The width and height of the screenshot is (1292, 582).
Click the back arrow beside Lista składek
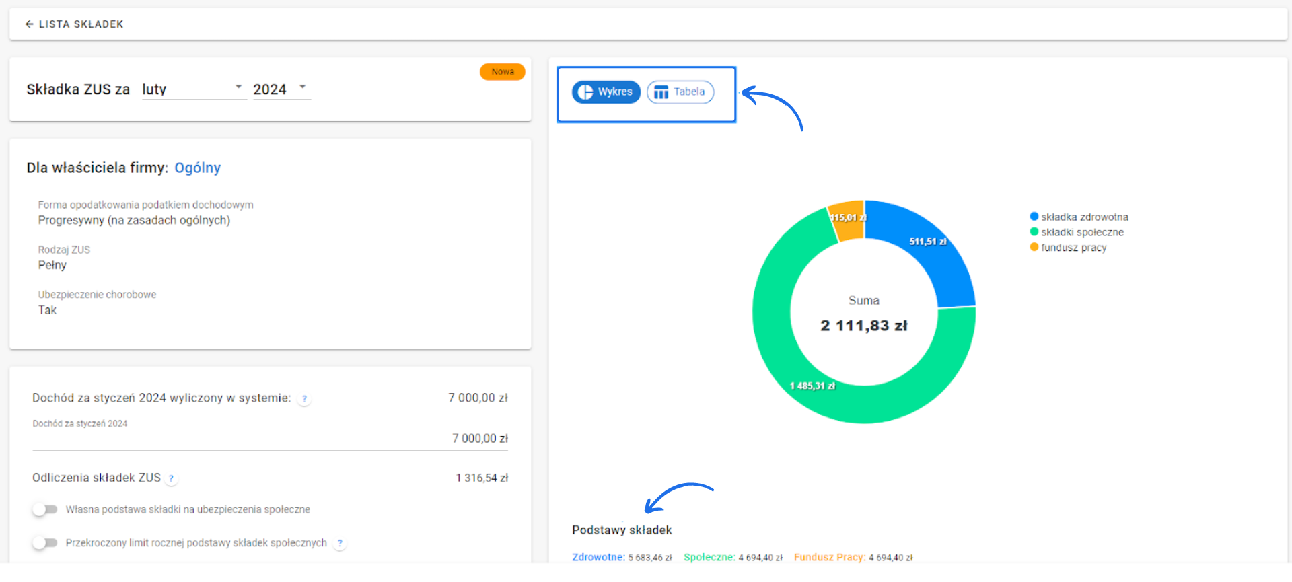coord(29,24)
